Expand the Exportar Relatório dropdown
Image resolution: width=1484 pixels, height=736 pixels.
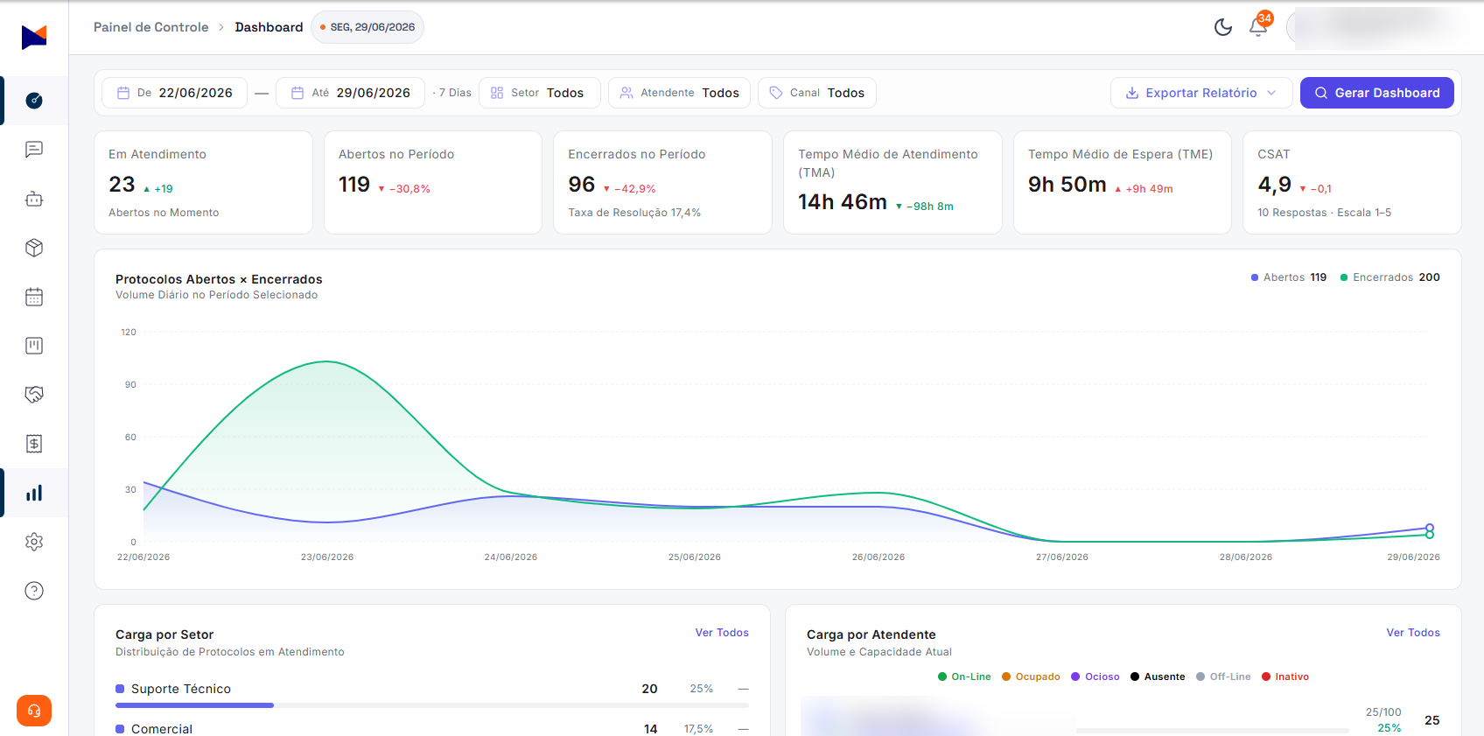tap(1200, 93)
